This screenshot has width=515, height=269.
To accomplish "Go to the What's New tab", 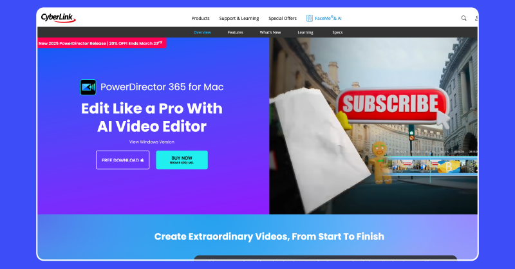I will (270, 32).
